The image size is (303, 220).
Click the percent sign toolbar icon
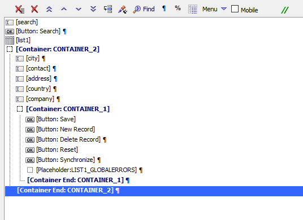[178, 8]
